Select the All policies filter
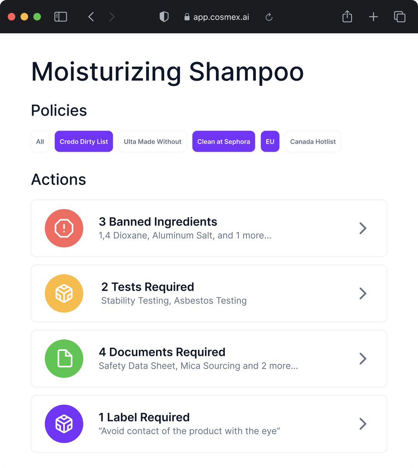 [40, 141]
